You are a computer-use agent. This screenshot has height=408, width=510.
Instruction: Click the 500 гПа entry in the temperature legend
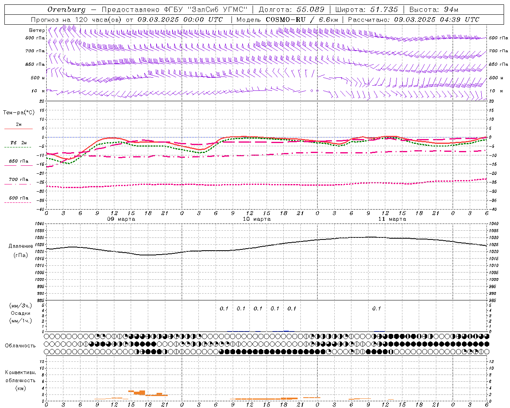click(x=19, y=198)
